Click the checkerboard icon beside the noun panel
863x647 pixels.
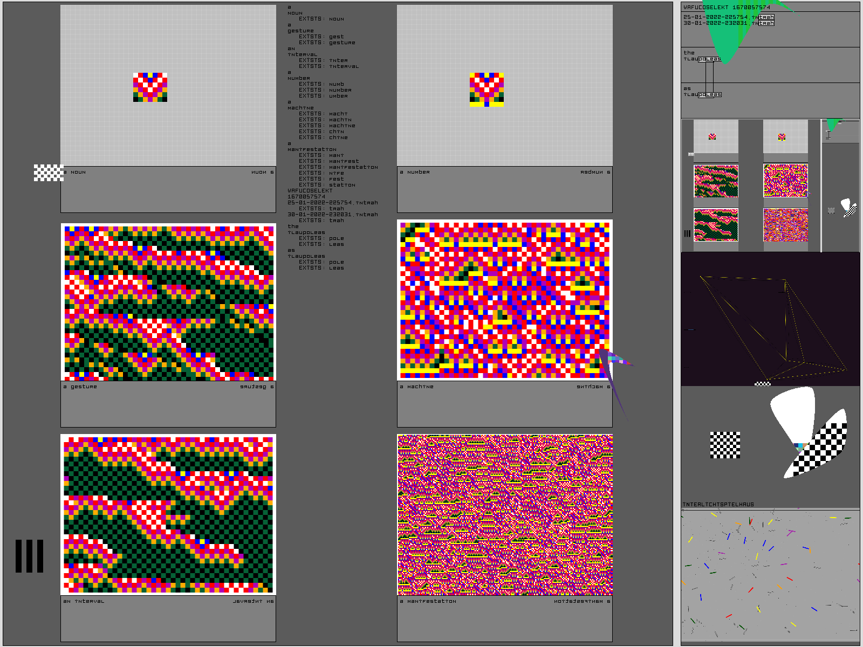tap(49, 173)
